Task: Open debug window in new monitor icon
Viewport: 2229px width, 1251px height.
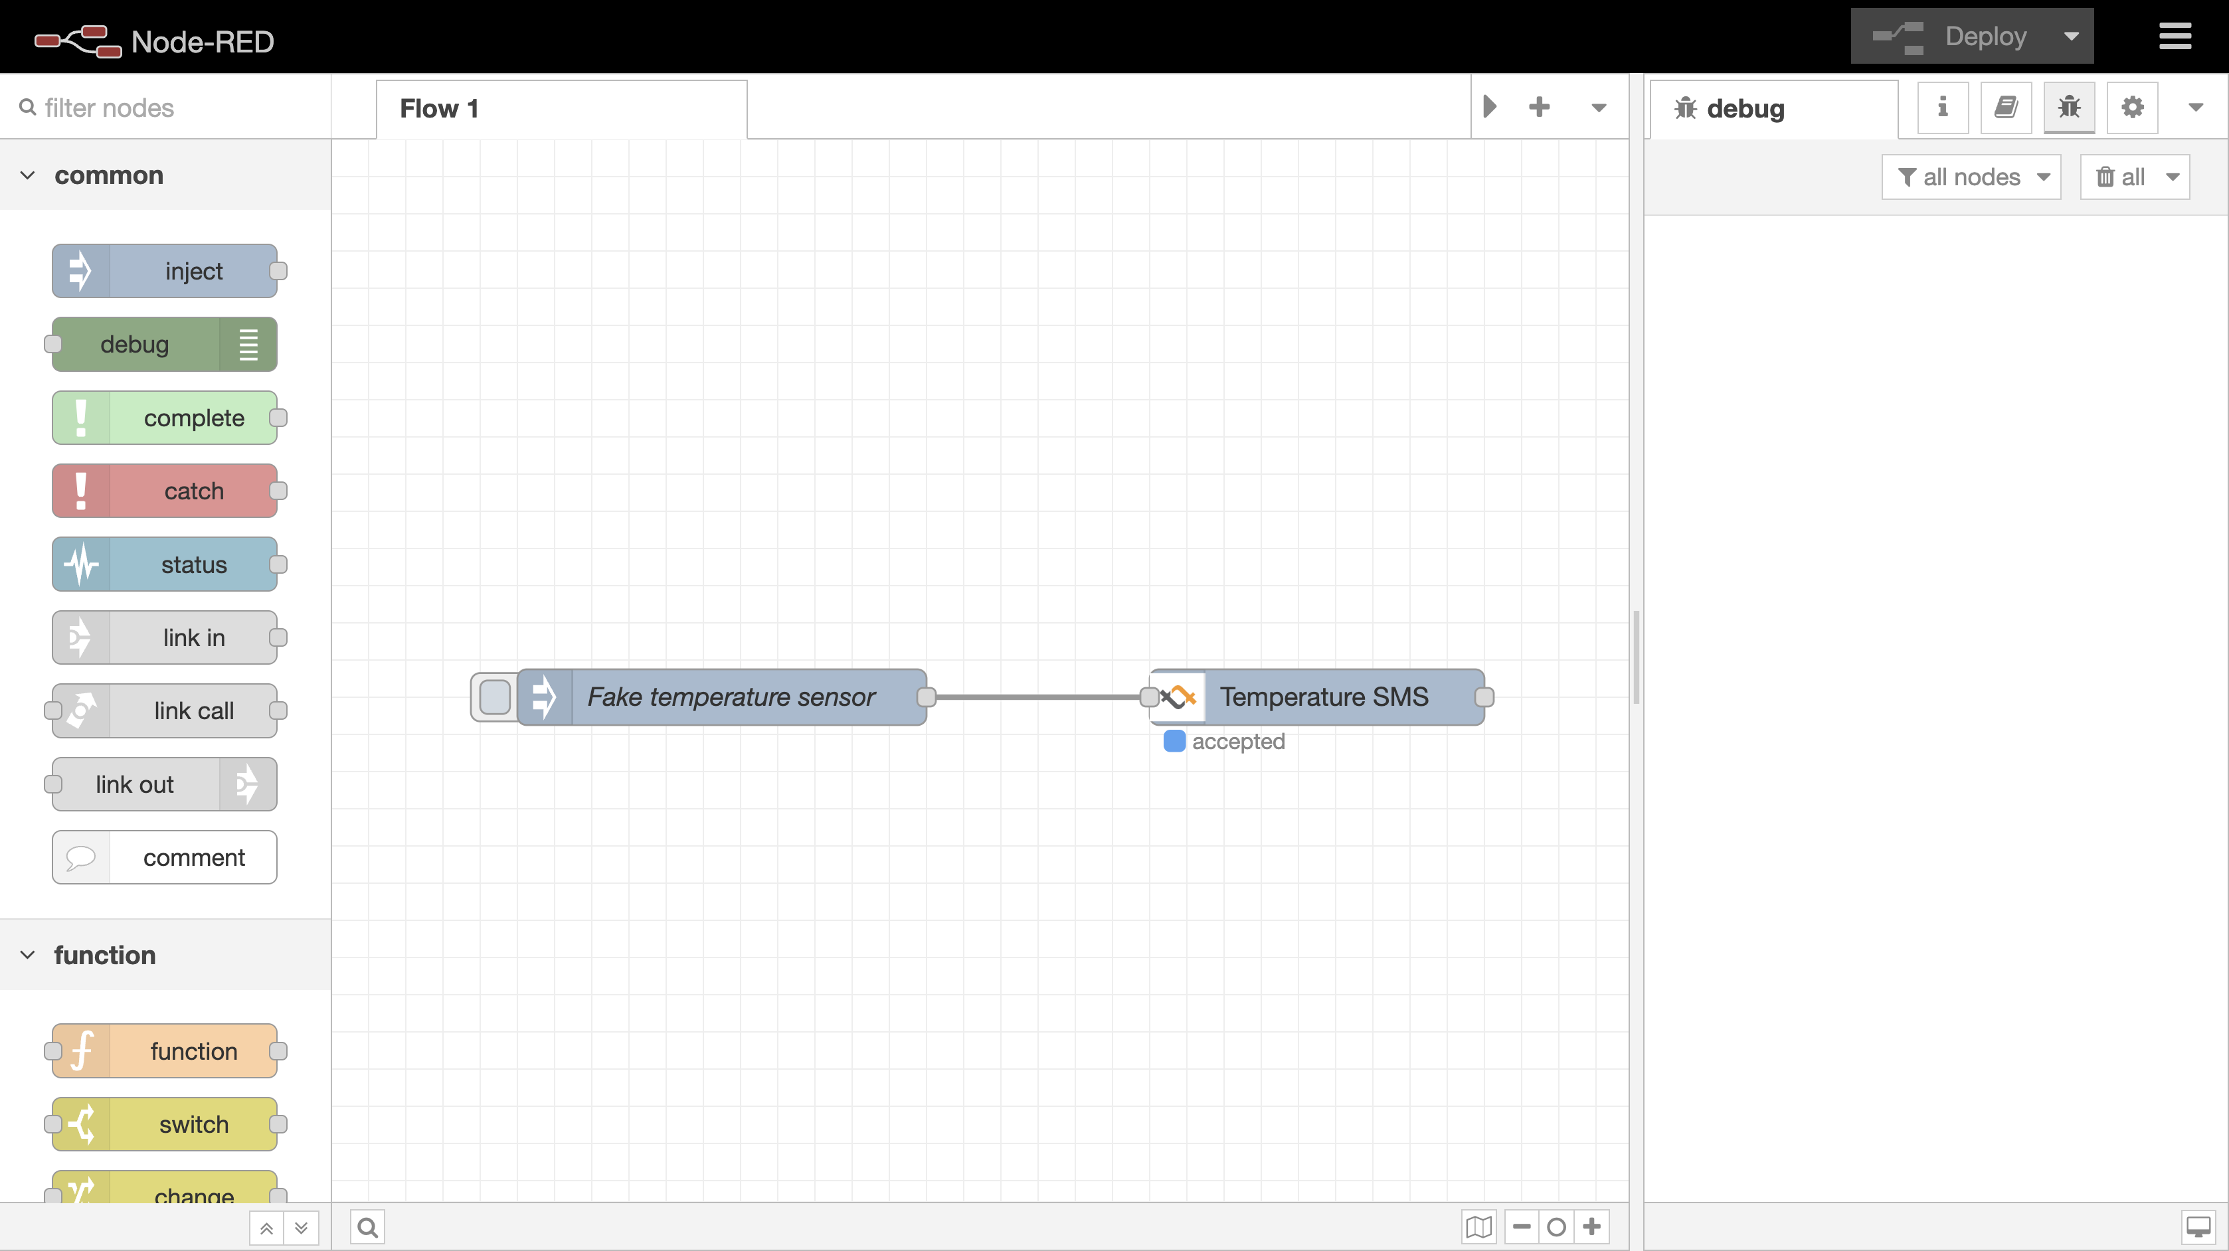Action: point(2198,1227)
